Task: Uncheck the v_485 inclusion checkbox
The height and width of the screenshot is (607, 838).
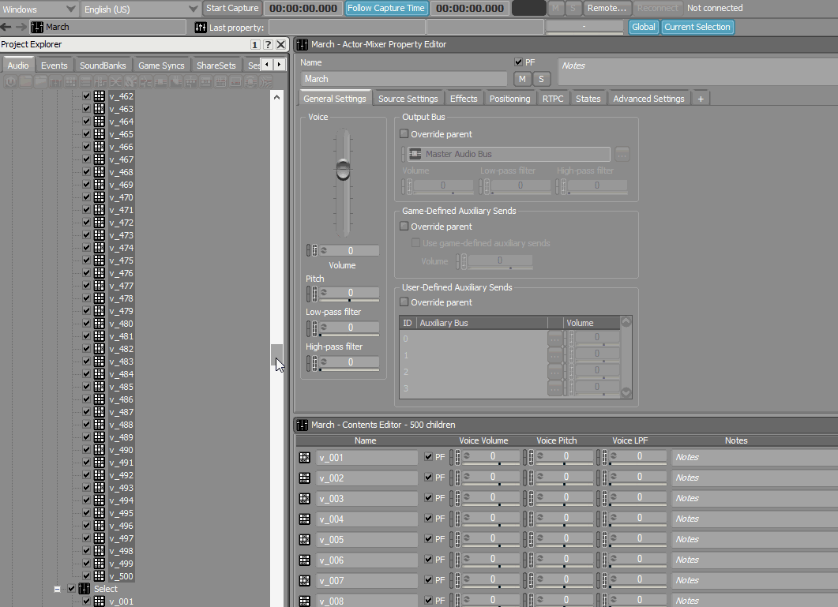Action: 87,386
